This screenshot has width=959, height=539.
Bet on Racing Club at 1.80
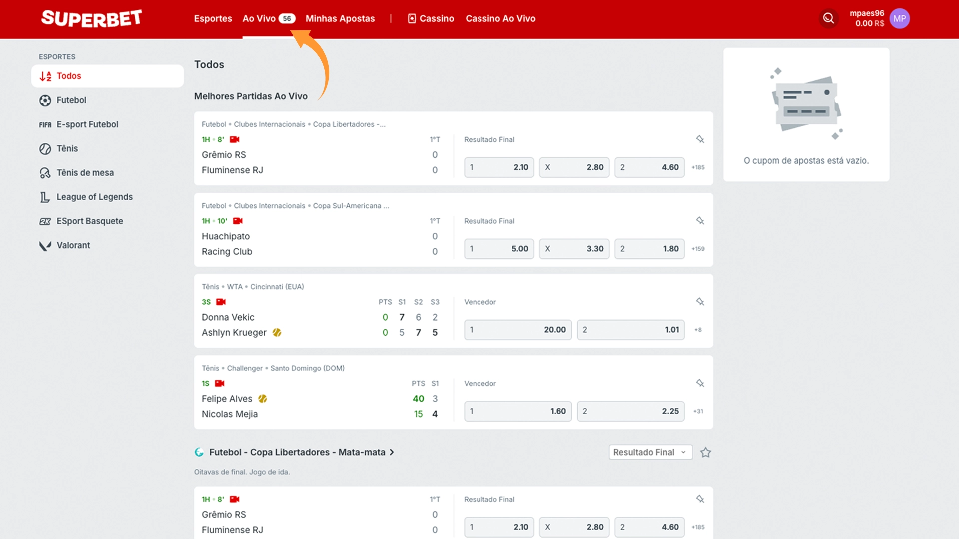(x=649, y=249)
